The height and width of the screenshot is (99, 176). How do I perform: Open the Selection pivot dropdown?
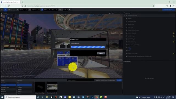(35, 10)
